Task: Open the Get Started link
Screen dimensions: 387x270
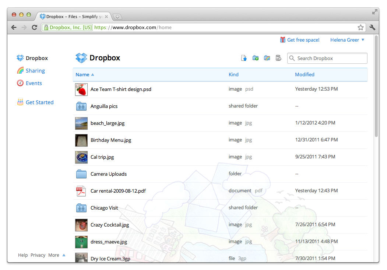Action: [39, 102]
